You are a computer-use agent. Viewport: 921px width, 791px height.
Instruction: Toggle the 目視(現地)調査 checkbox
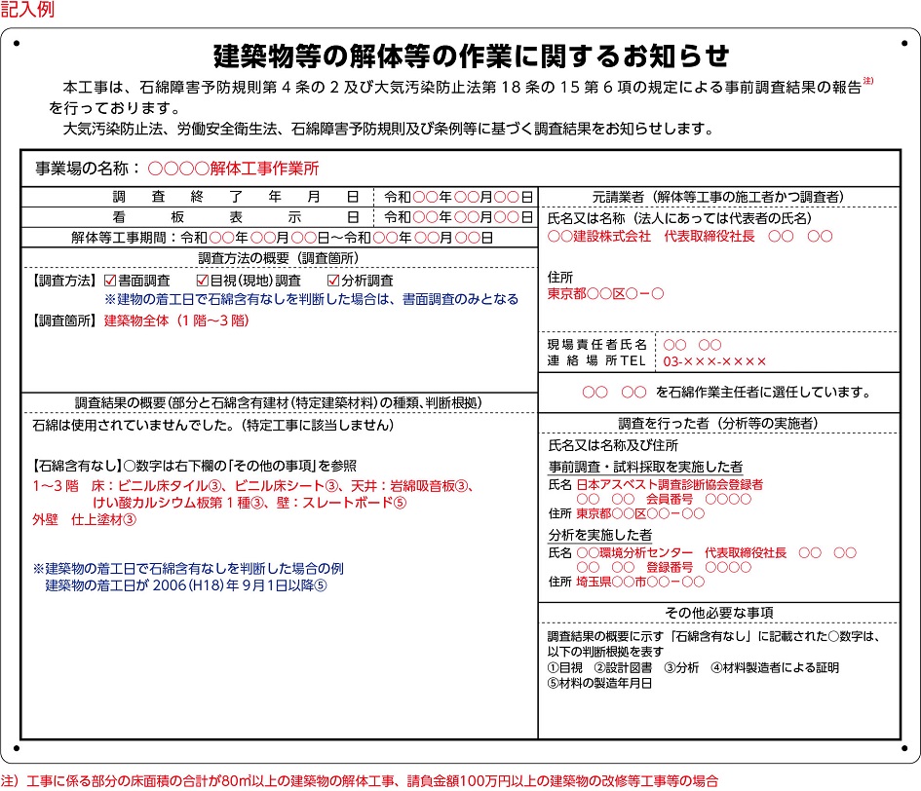point(202,281)
